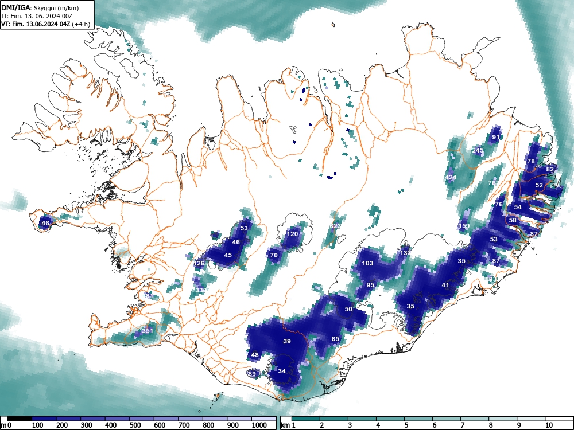Click the visibility value '58' on the map
The height and width of the screenshot is (430, 574).
513,220
